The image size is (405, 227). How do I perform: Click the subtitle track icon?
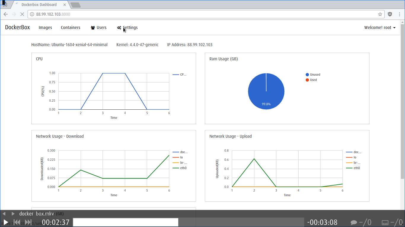click(385, 222)
